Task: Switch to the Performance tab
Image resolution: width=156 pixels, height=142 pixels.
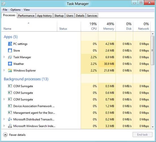Action: tap(26, 16)
